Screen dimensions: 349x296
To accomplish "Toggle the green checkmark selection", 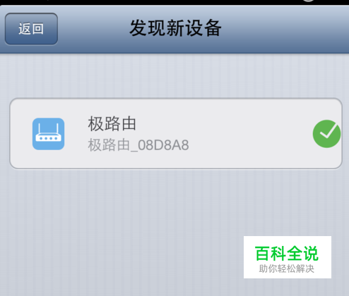I will pos(326,134).
